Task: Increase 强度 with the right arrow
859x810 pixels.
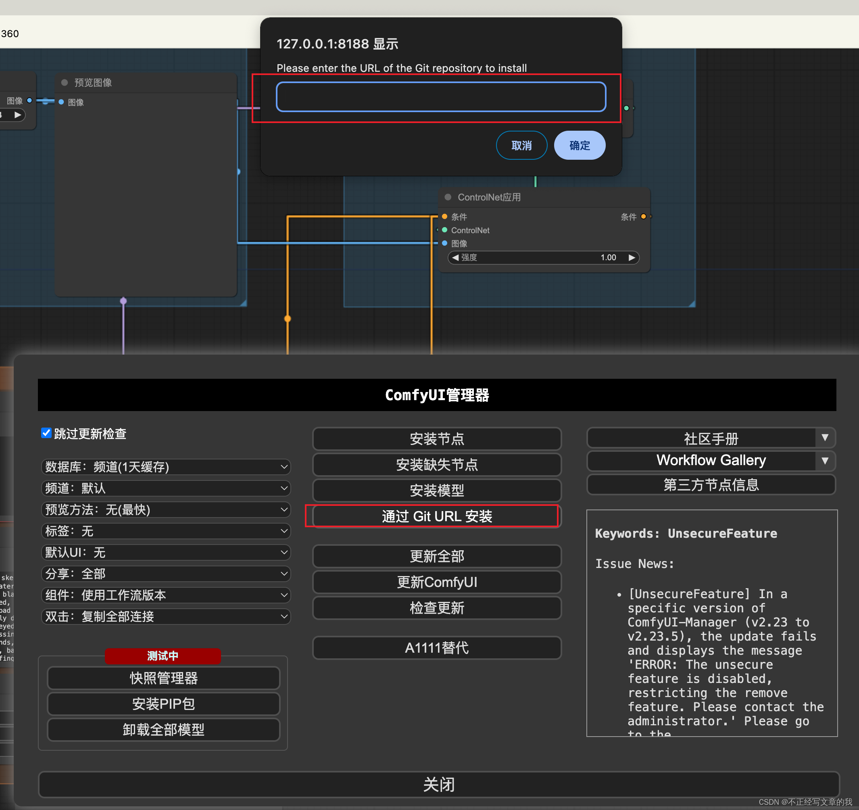Action: (632, 258)
